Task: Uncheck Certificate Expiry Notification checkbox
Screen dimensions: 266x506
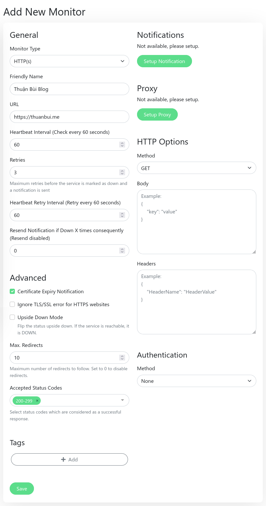Action: [x=12, y=291]
